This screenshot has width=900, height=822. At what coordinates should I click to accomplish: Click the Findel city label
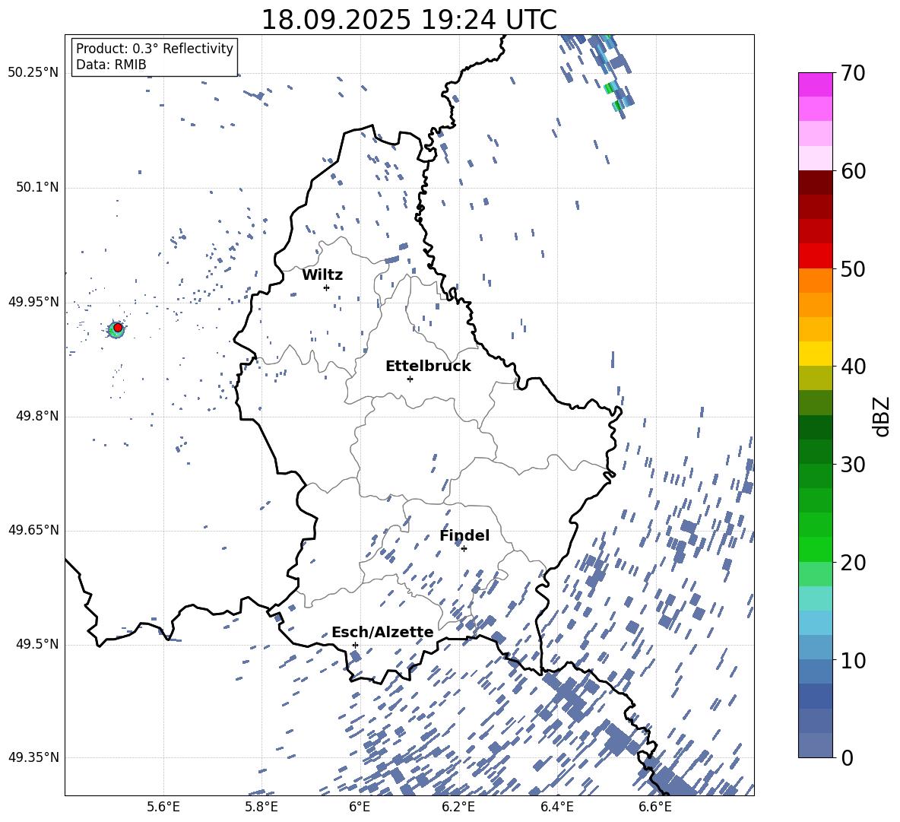click(x=464, y=535)
